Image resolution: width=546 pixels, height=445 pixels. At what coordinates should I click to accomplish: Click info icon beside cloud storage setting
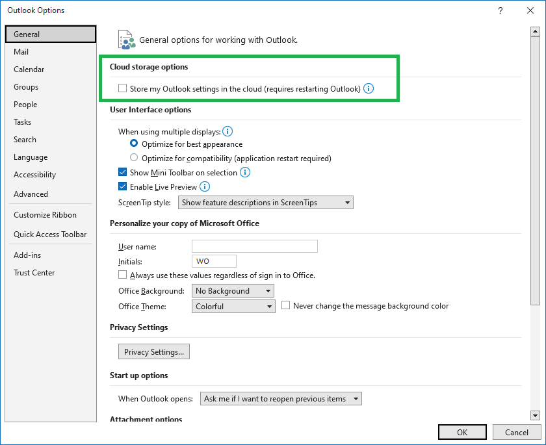[x=369, y=88]
